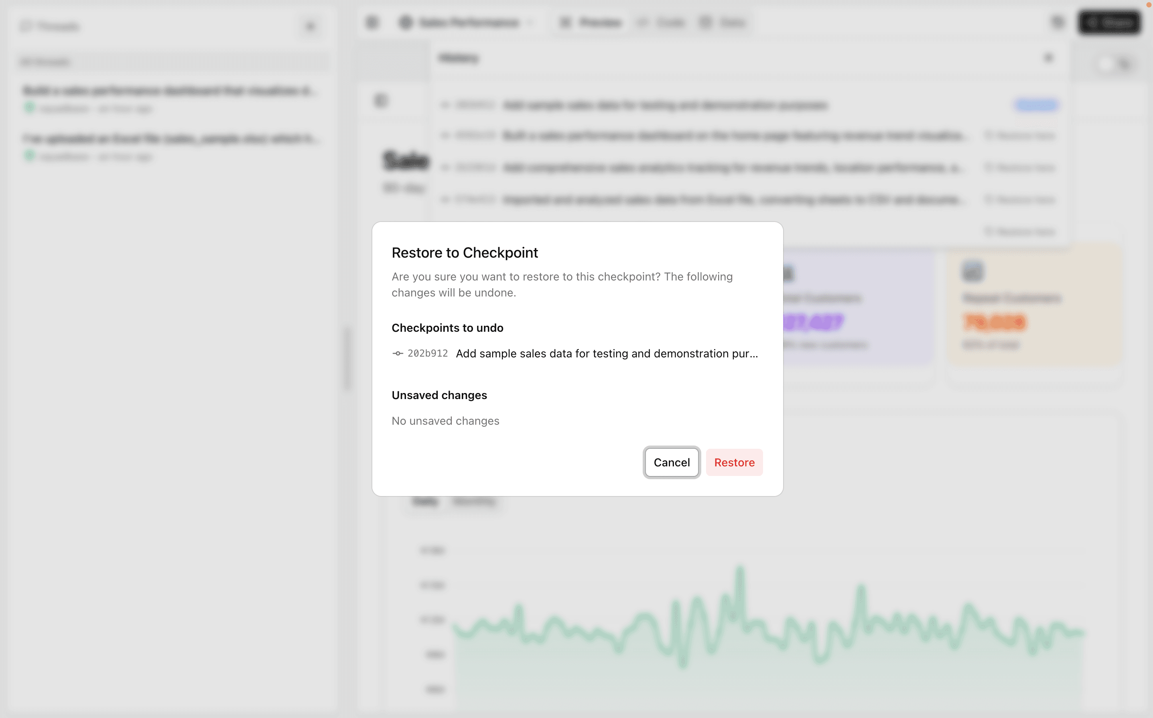
Task: Click the icon left of the History list
Action: (x=381, y=101)
